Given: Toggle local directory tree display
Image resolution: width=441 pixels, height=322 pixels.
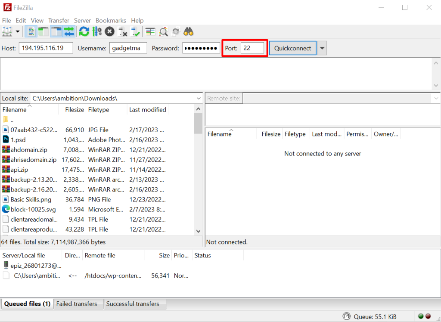Looking at the screenshot, I should click(x=43, y=31).
